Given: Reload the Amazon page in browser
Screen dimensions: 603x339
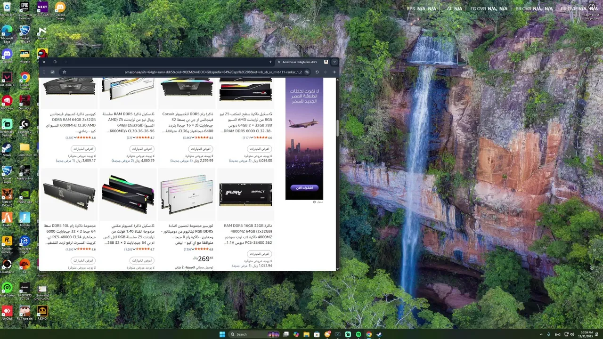Looking at the screenshot, I should point(317,72).
